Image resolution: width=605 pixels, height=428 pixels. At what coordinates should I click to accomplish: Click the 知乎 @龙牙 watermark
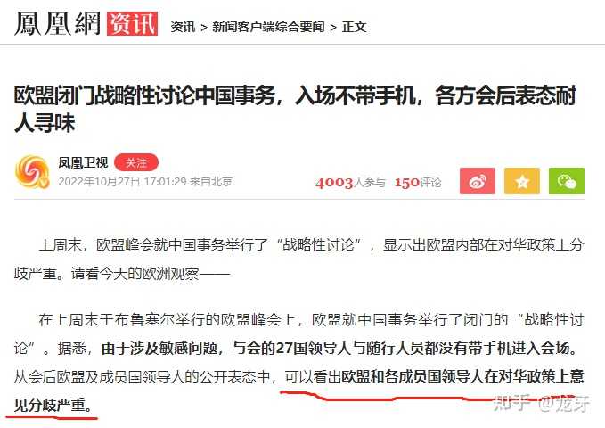point(542,403)
